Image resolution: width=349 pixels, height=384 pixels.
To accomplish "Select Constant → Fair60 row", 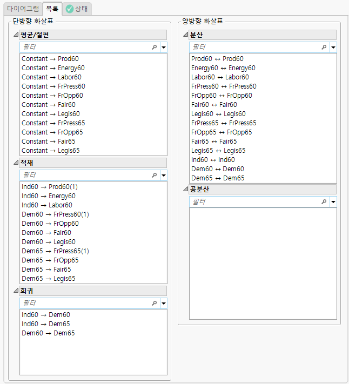I will [93, 105].
